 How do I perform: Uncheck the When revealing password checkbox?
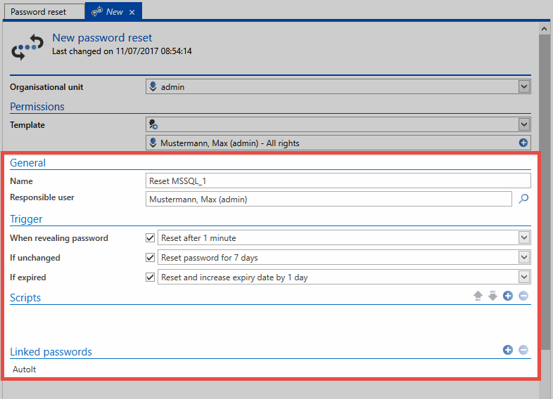click(150, 237)
